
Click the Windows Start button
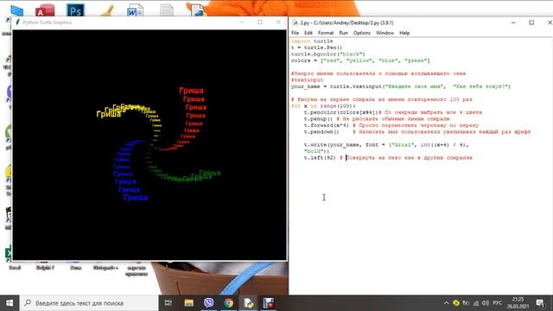click(x=10, y=303)
